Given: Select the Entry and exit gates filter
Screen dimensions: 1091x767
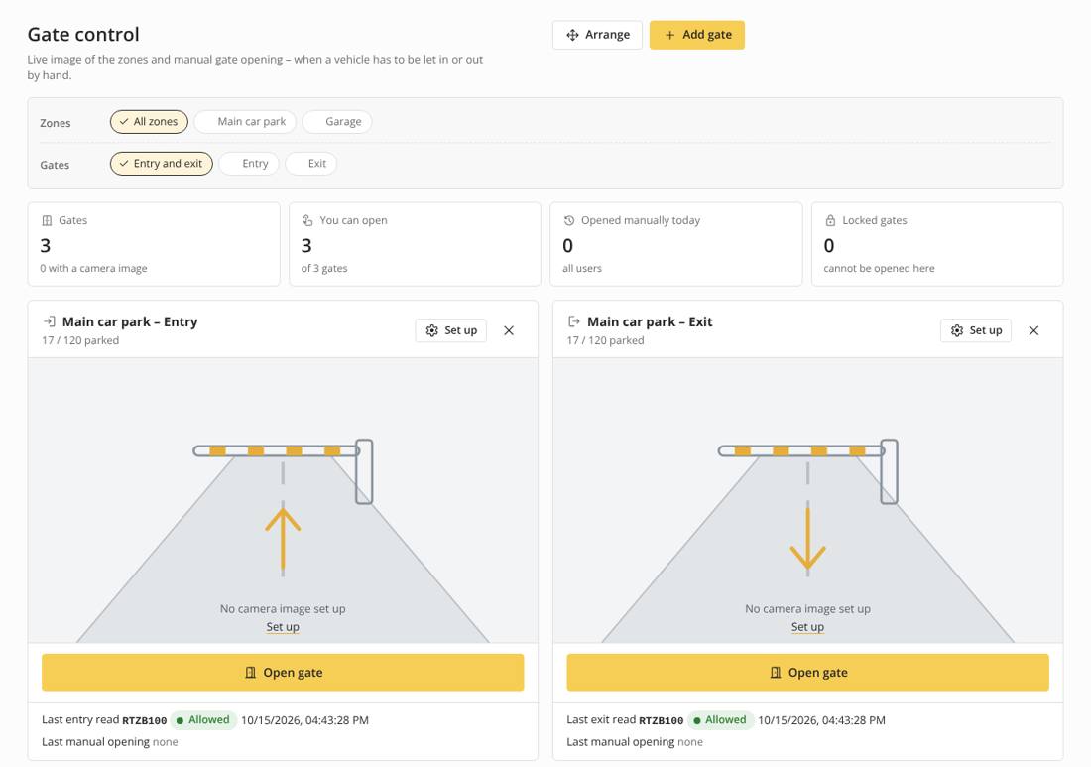Looking at the screenshot, I should pyautogui.click(x=162, y=164).
